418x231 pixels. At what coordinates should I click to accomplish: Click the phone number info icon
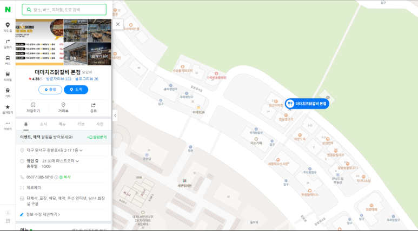coord(56,177)
